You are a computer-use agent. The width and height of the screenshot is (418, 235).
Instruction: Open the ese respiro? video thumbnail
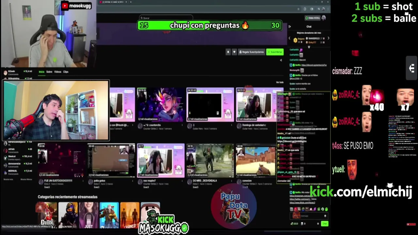pyautogui.click(x=161, y=160)
